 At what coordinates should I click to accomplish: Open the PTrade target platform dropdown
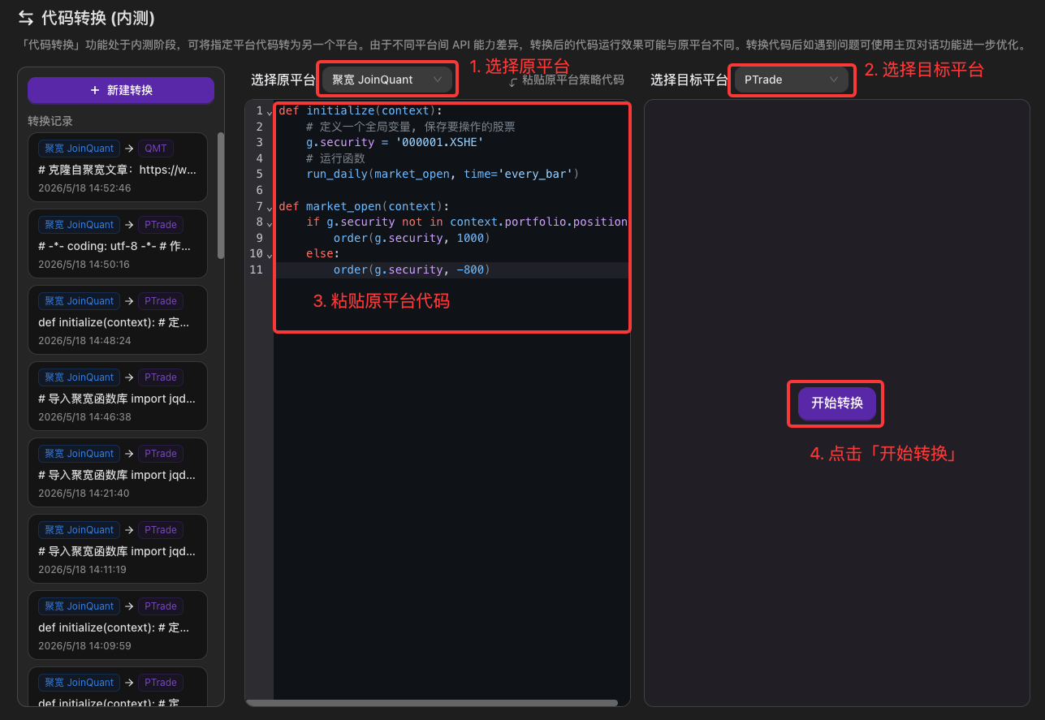click(791, 80)
